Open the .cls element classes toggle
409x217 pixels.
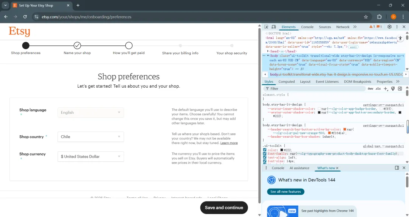click(378, 88)
